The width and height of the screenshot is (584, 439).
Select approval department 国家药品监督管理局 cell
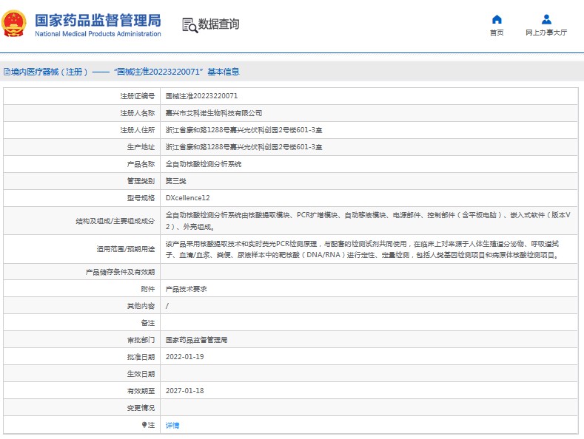click(196, 340)
